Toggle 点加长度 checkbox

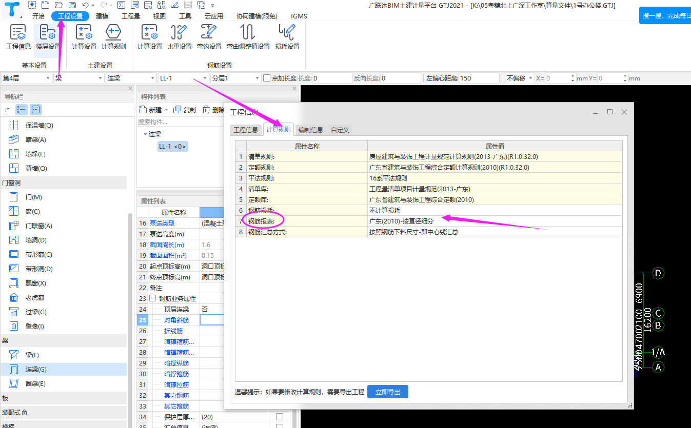[266, 78]
